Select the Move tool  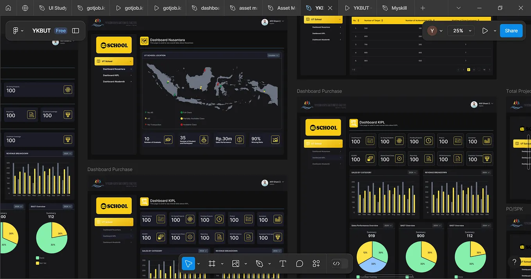[188, 264]
